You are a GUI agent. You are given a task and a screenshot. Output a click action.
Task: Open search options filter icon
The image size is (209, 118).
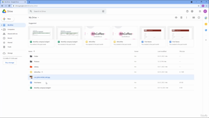click(x=103, y=11)
